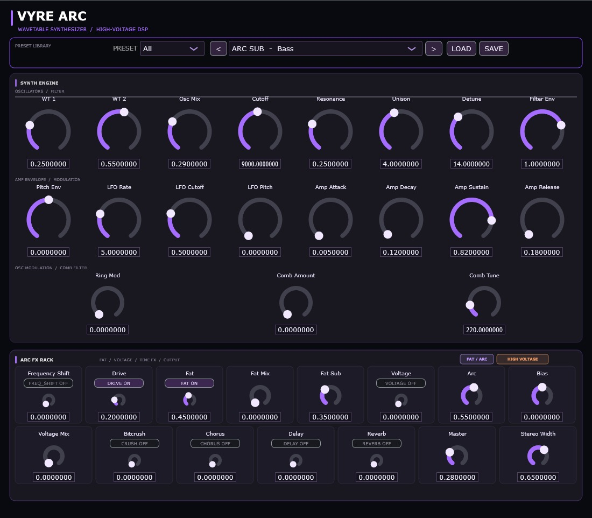592x518 pixels.
Task: Click the Filter Env knob
Action: click(542, 131)
